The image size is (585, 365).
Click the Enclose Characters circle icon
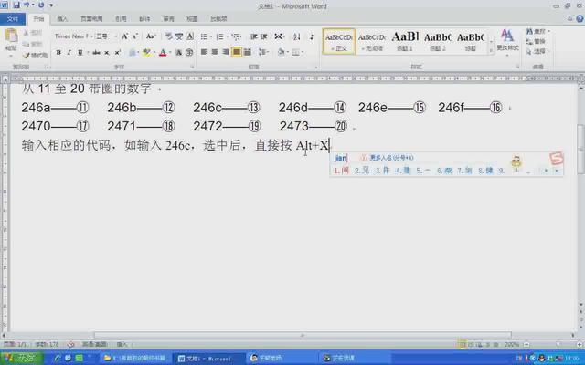point(189,53)
